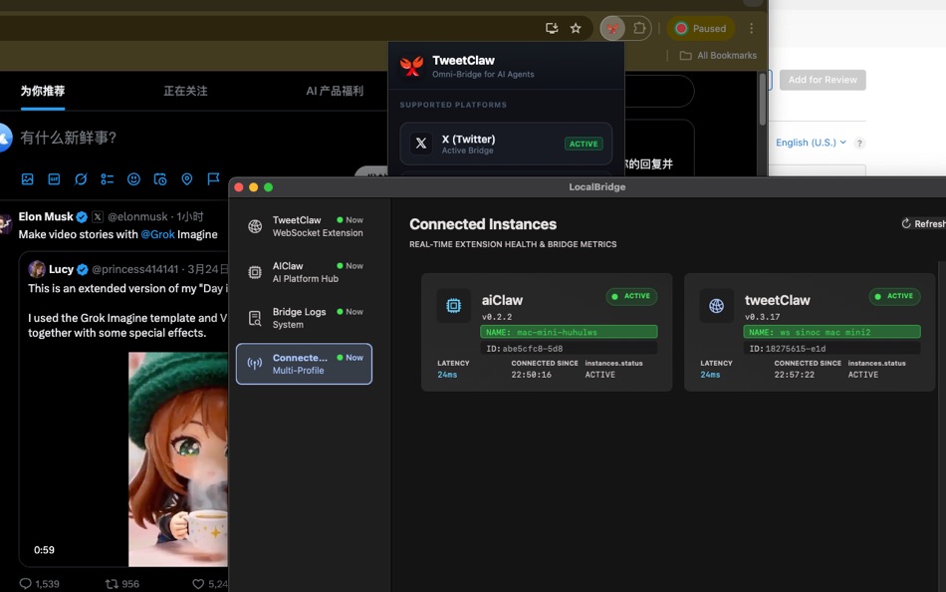Click the flag icon in composer
946x592 pixels.
[x=213, y=178]
